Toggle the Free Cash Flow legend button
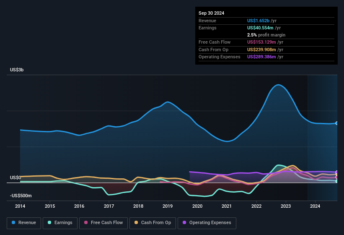 (103, 223)
